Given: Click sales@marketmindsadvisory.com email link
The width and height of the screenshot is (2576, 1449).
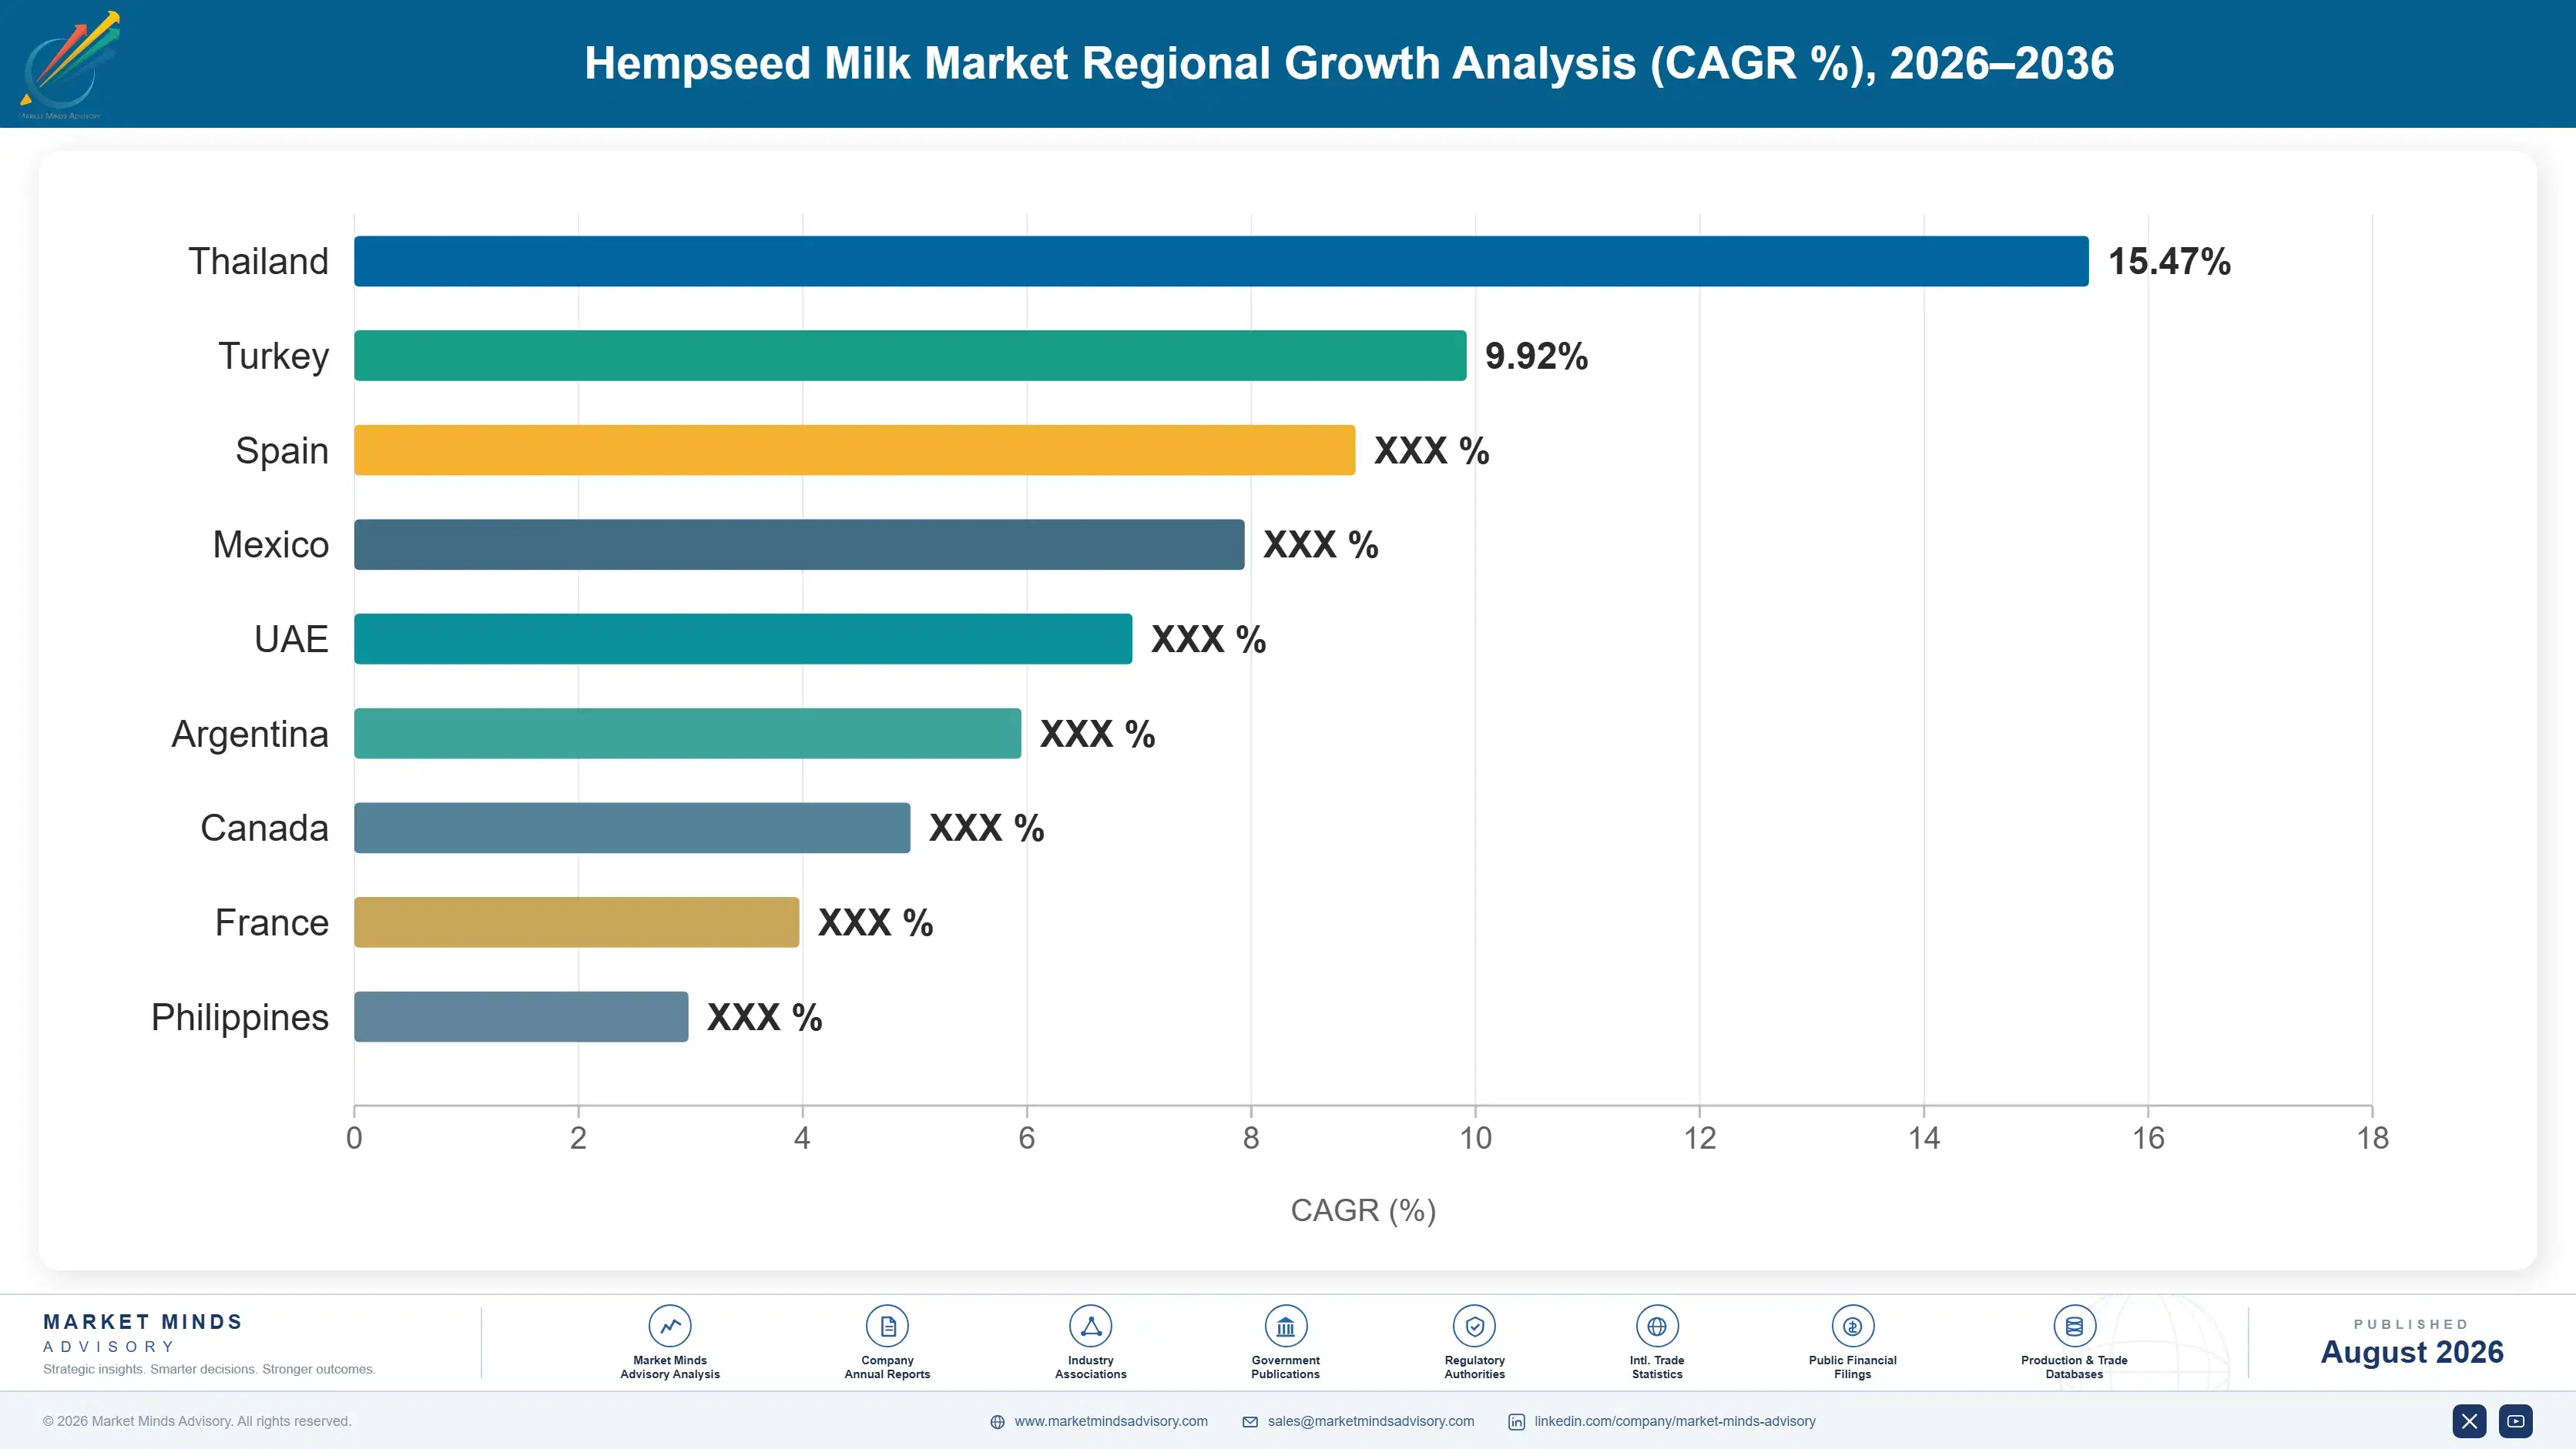Looking at the screenshot, I should pos(1371,1421).
